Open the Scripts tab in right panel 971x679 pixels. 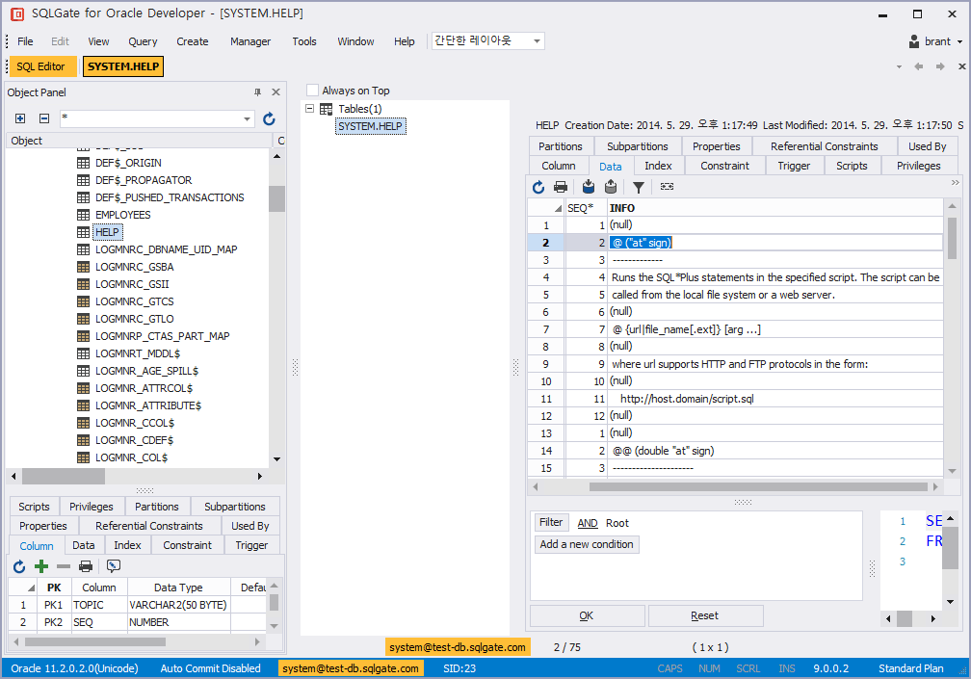coord(852,166)
